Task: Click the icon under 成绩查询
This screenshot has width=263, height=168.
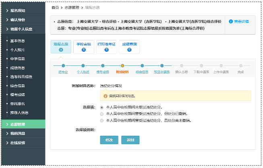Action: pos(129,50)
